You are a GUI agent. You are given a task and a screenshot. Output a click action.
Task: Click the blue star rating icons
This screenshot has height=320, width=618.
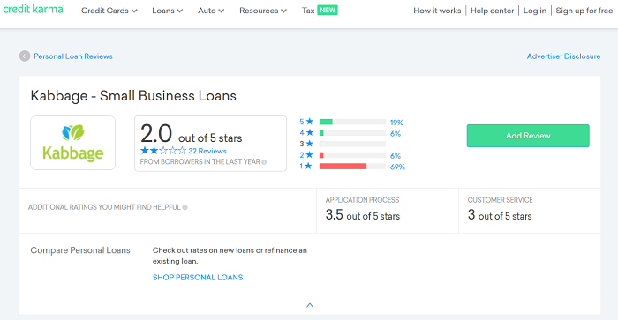(163, 151)
